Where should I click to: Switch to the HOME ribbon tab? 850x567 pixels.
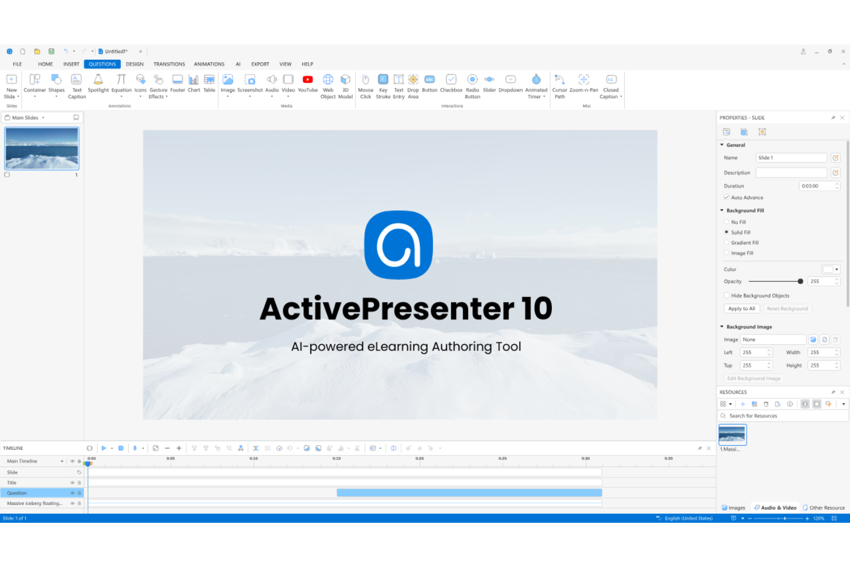(45, 64)
